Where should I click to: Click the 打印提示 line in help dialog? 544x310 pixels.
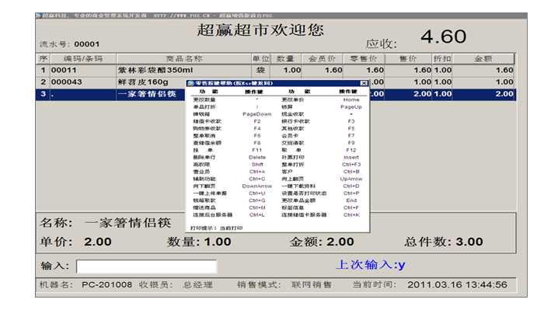[217, 228]
